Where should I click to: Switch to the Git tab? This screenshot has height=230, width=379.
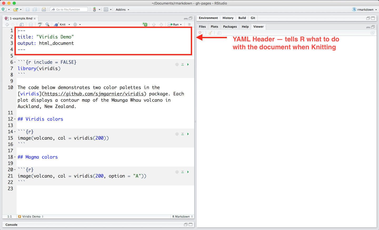[253, 18]
